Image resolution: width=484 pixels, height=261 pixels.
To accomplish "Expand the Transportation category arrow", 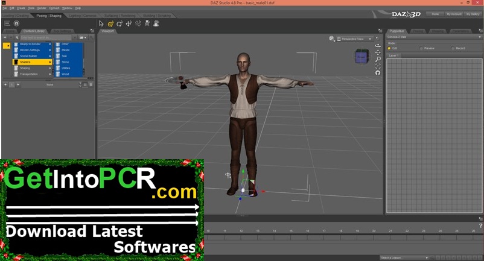I will click(x=50, y=74).
